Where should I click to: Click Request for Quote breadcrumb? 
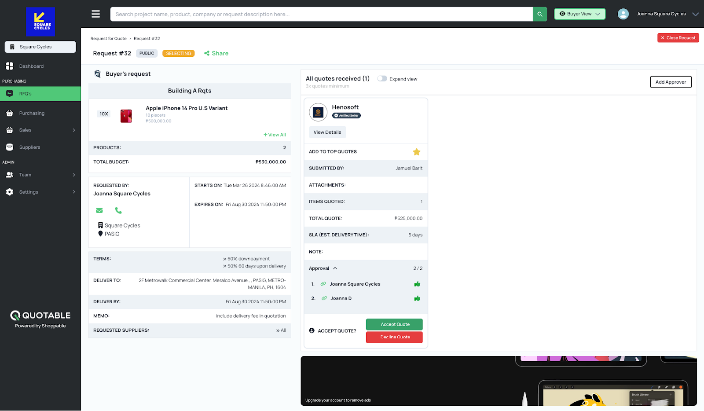pos(109,39)
